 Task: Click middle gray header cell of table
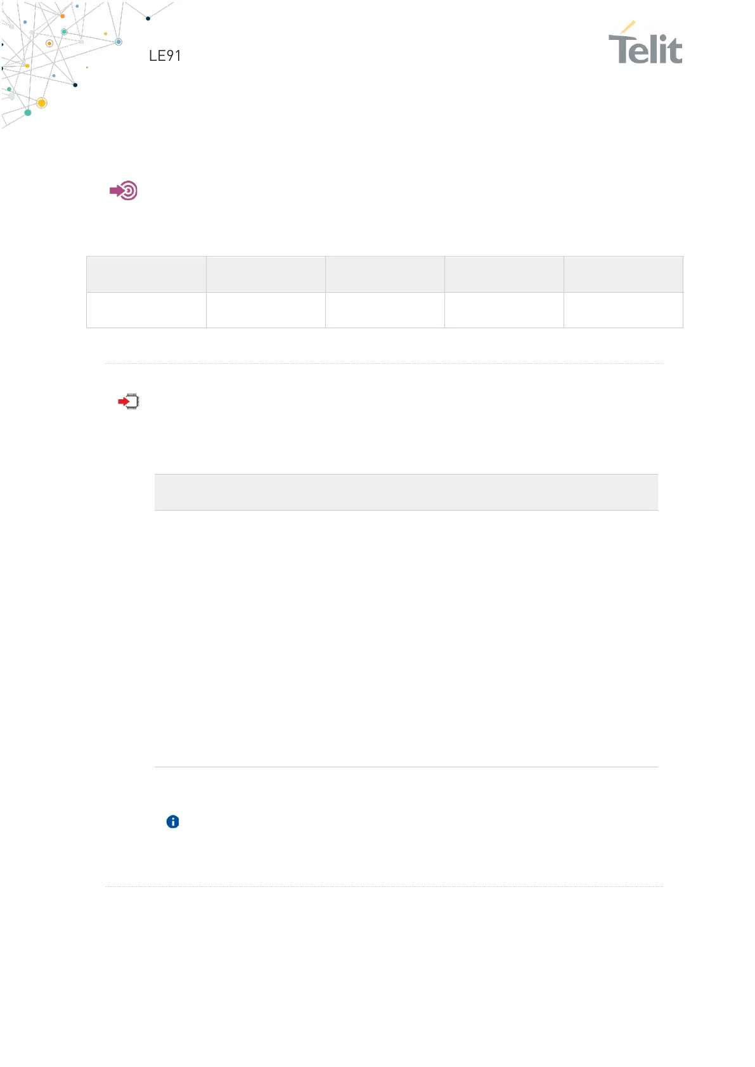click(x=385, y=274)
